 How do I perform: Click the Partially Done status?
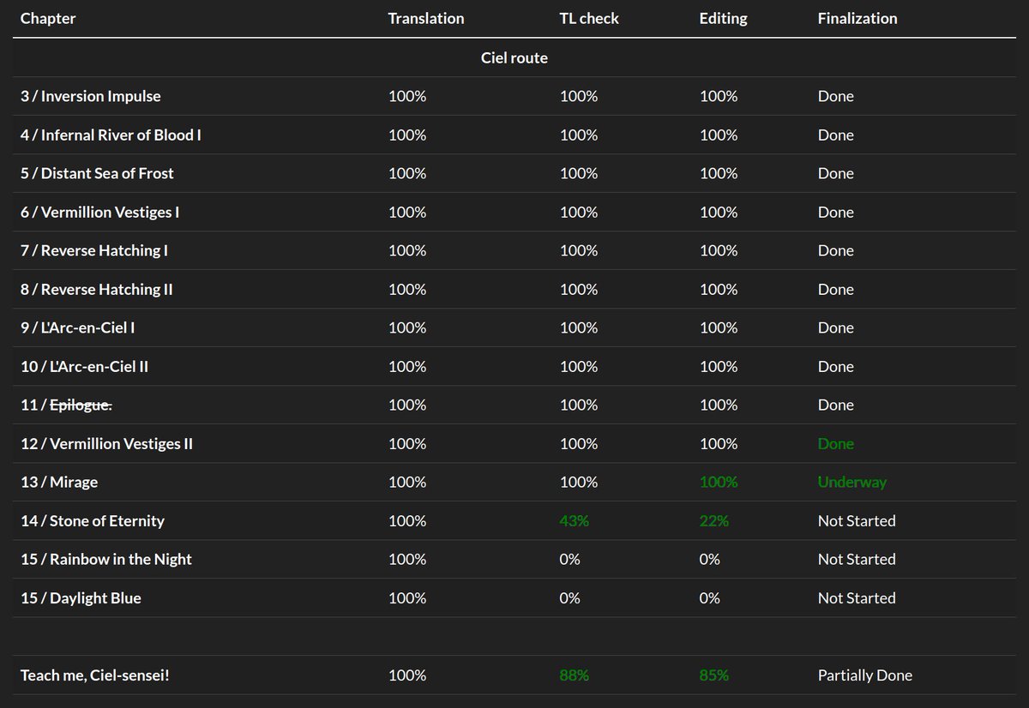point(865,675)
